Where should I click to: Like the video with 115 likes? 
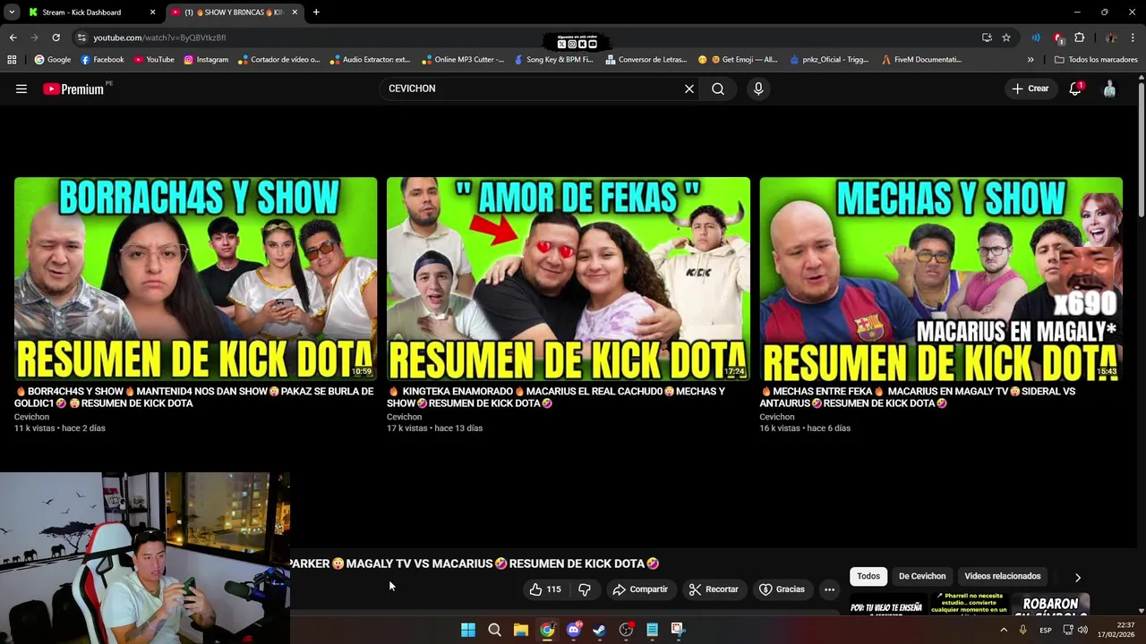tap(545, 589)
